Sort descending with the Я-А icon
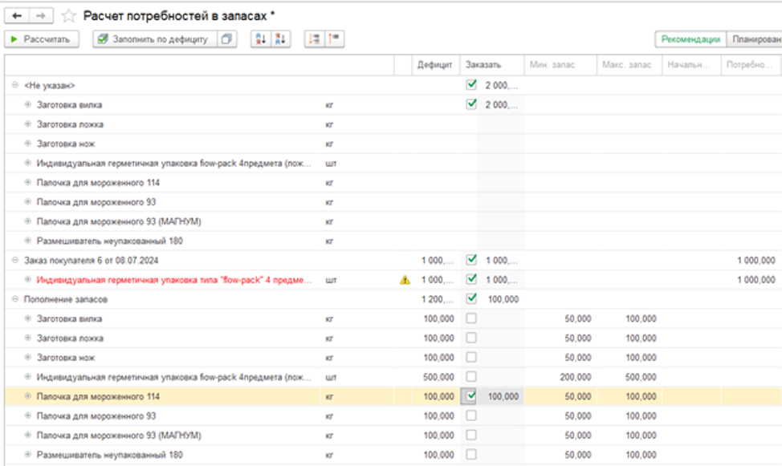The height and width of the screenshot is (466, 782). coord(281,38)
